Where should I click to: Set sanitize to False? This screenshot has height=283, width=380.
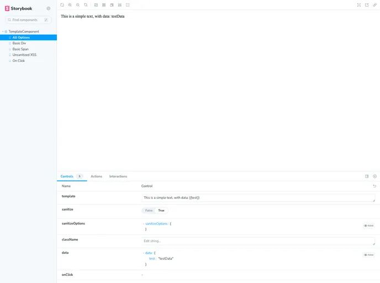(149, 211)
